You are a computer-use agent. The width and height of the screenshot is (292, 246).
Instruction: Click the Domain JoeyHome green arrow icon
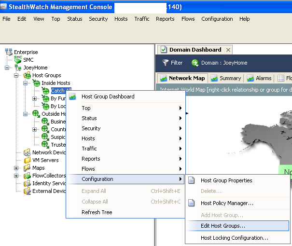195,63
